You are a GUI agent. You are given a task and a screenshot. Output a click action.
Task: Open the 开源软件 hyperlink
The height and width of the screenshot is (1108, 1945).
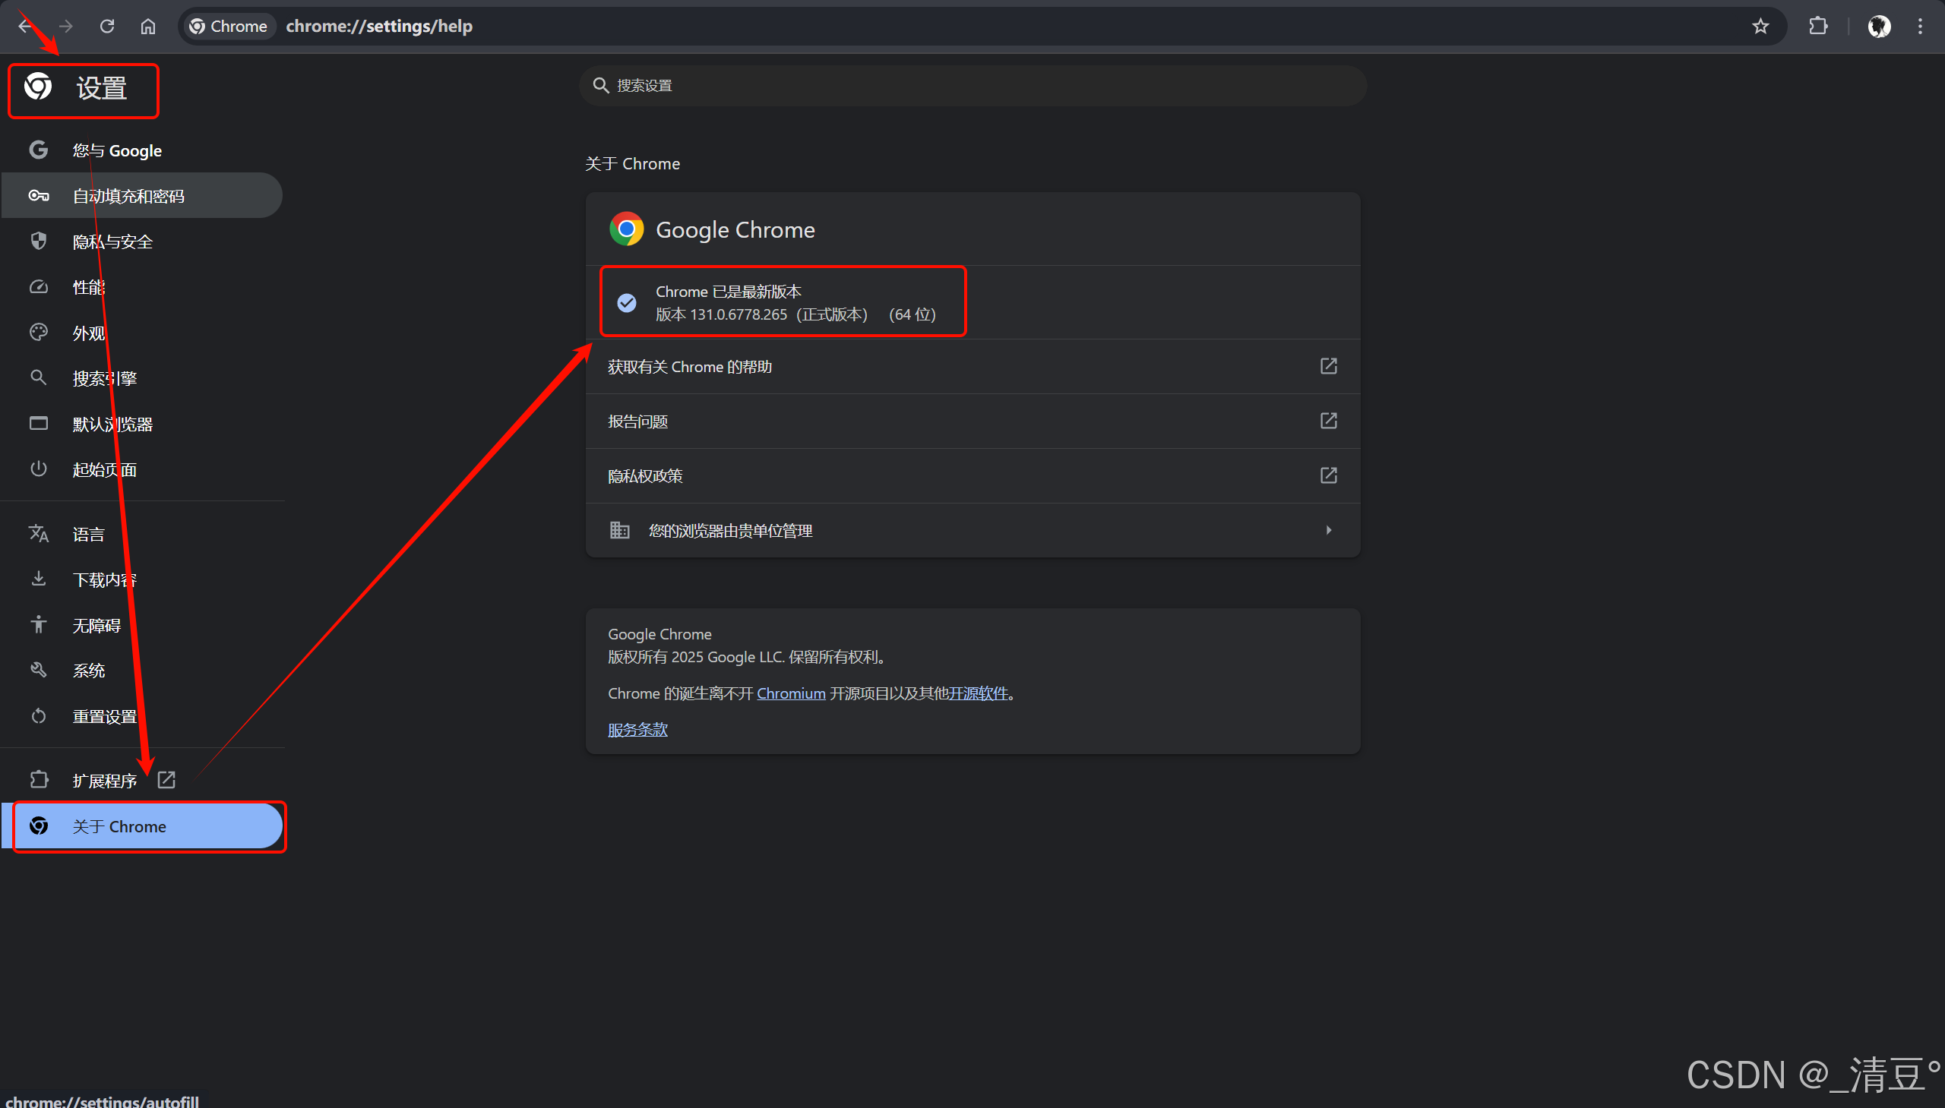[978, 693]
